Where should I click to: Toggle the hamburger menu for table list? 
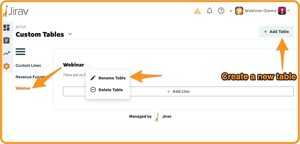coord(20,52)
